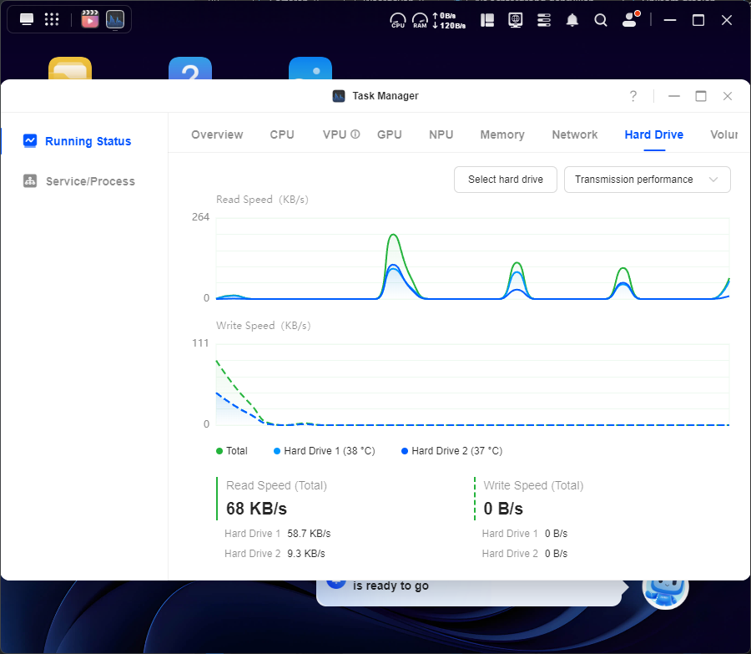
Task: Switch to the Memory tab
Action: [x=502, y=134]
